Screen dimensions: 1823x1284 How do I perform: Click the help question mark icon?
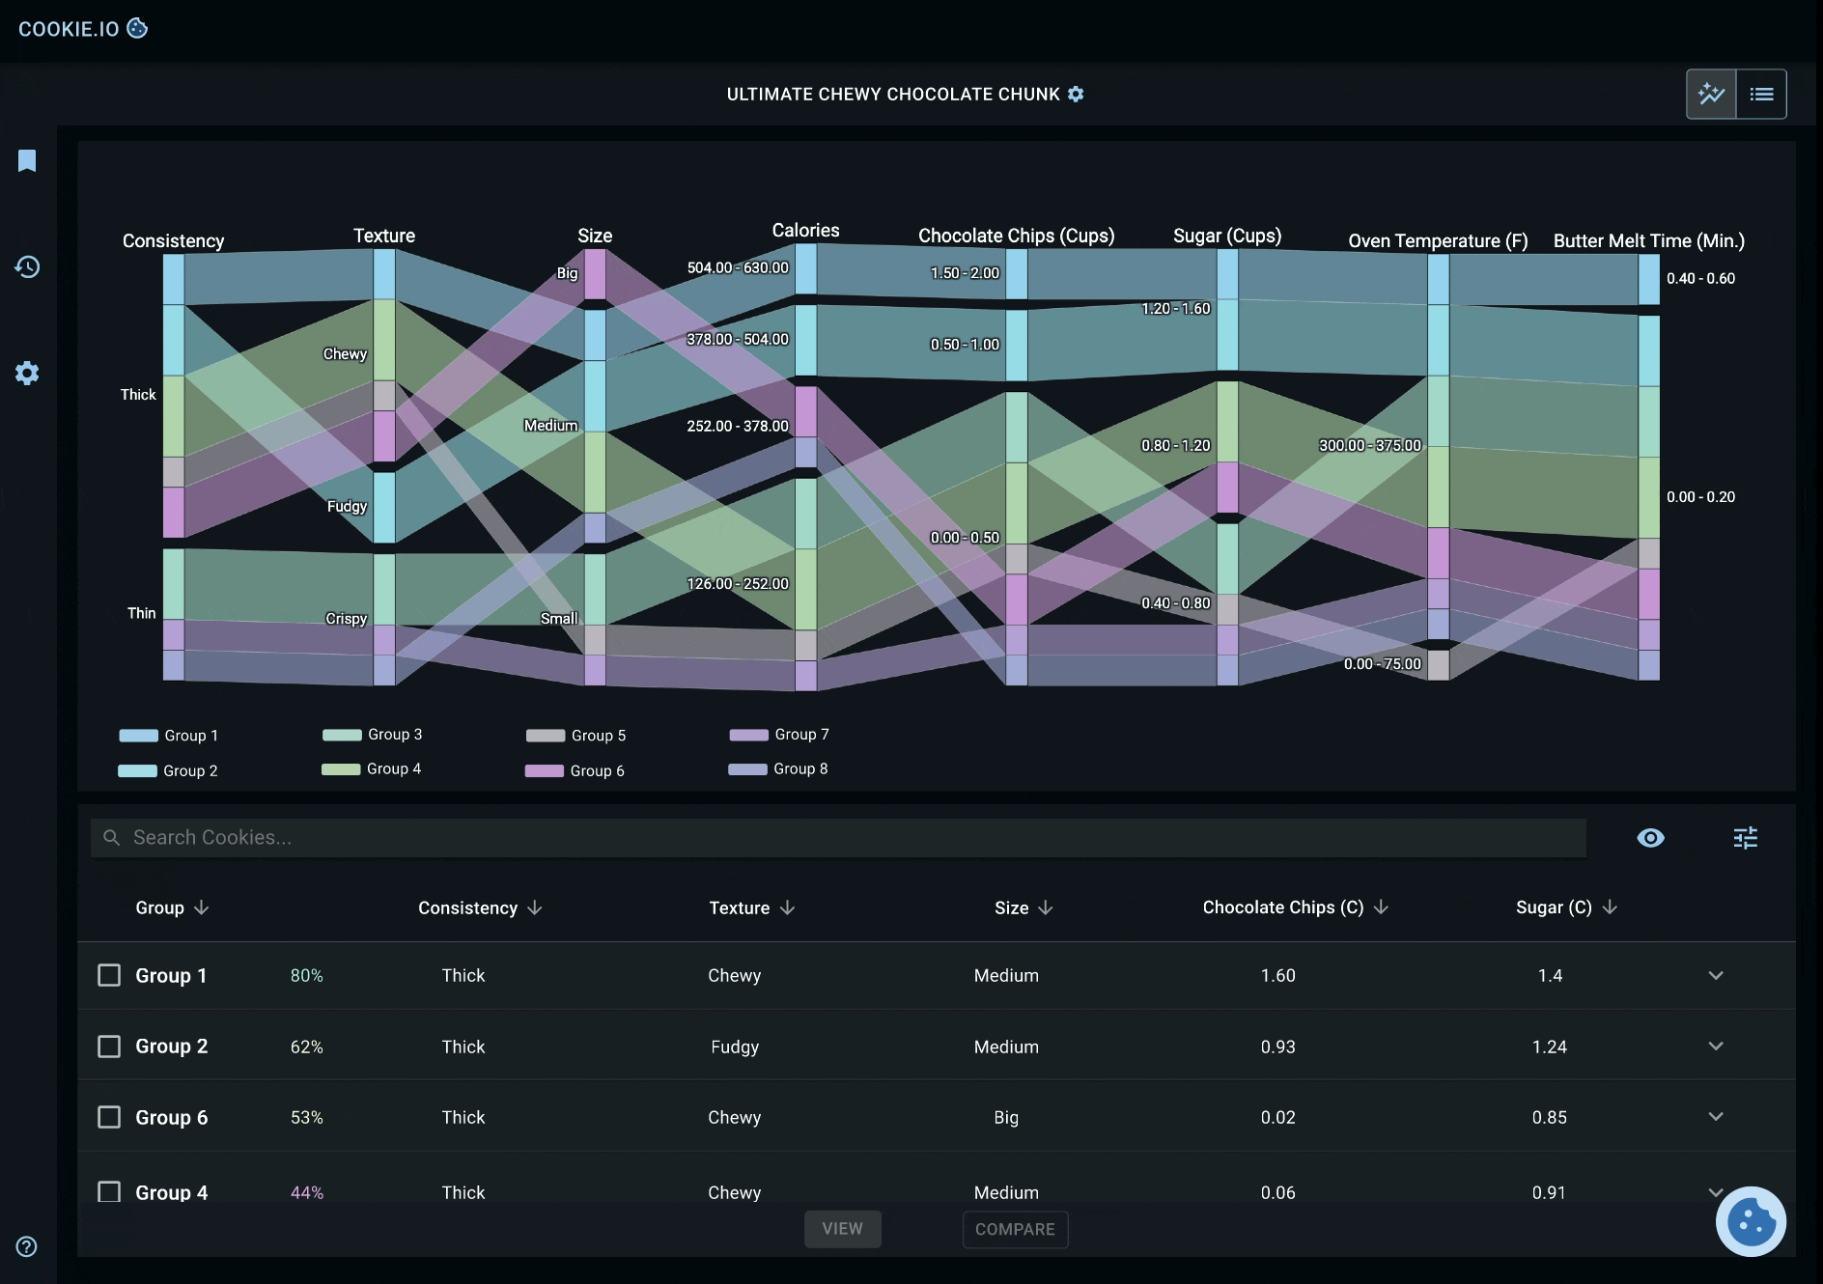(x=27, y=1246)
